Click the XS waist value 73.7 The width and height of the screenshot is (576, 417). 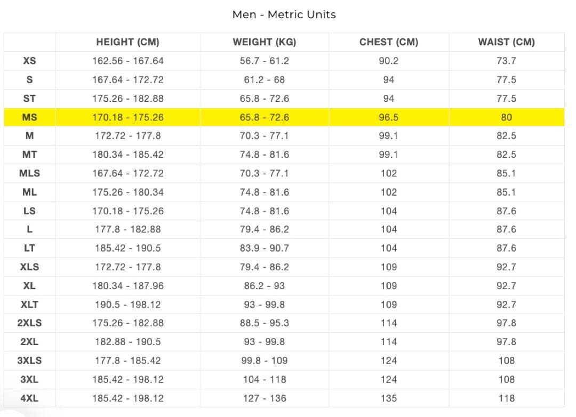[x=506, y=61]
